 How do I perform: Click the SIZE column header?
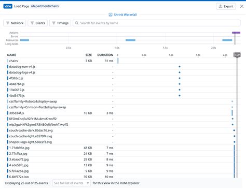click(x=89, y=55)
